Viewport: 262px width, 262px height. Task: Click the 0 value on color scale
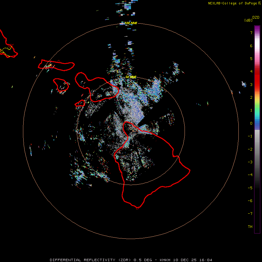coord(251,123)
